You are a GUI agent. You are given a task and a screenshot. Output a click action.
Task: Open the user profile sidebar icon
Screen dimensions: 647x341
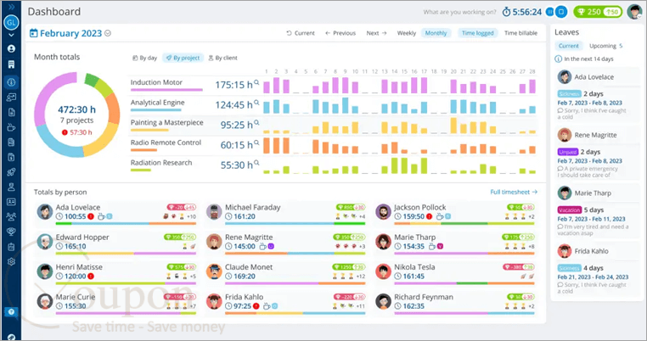click(x=11, y=48)
